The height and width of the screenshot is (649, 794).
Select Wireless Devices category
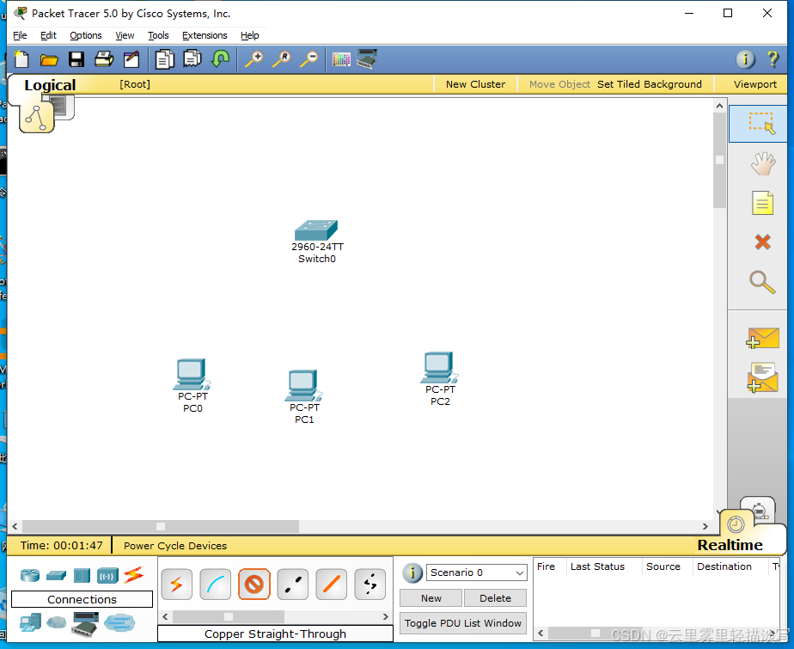(107, 576)
